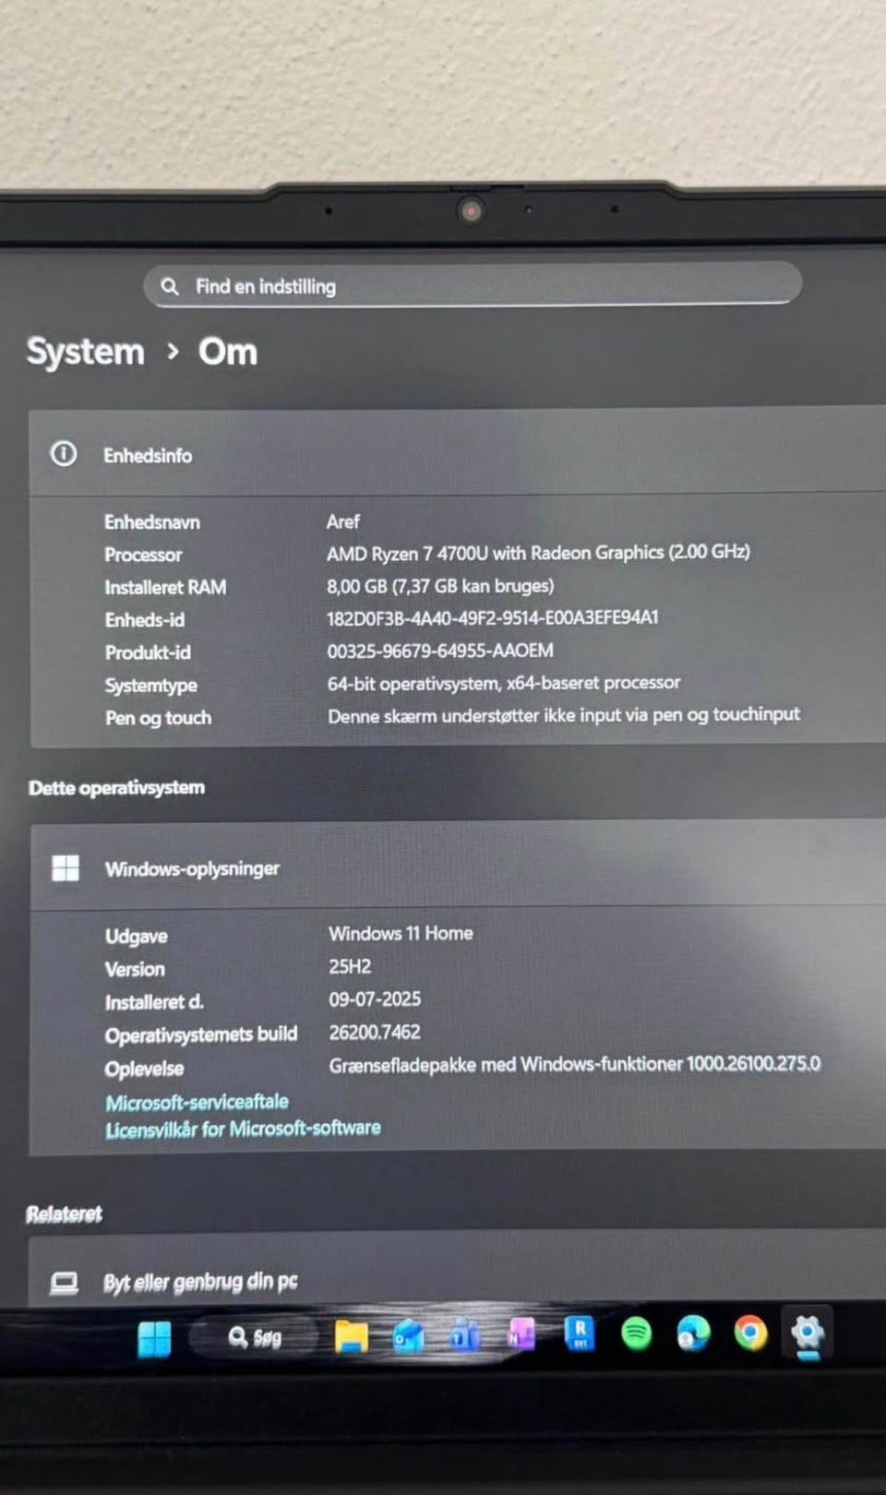Click the 'Enhedsnavn' label
Viewport: 886px width, 1495px height.
point(152,522)
